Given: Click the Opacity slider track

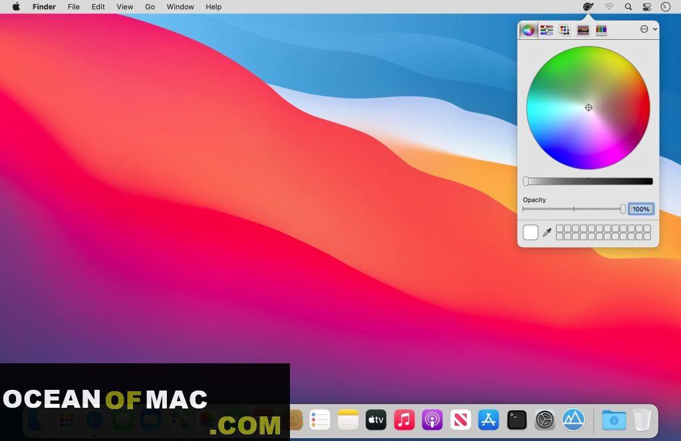Looking at the screenshot, I should pyautogui.click(x=574, y=209).
